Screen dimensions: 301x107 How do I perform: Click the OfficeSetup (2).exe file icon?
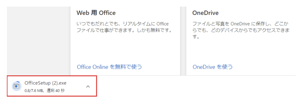point(17,86)
